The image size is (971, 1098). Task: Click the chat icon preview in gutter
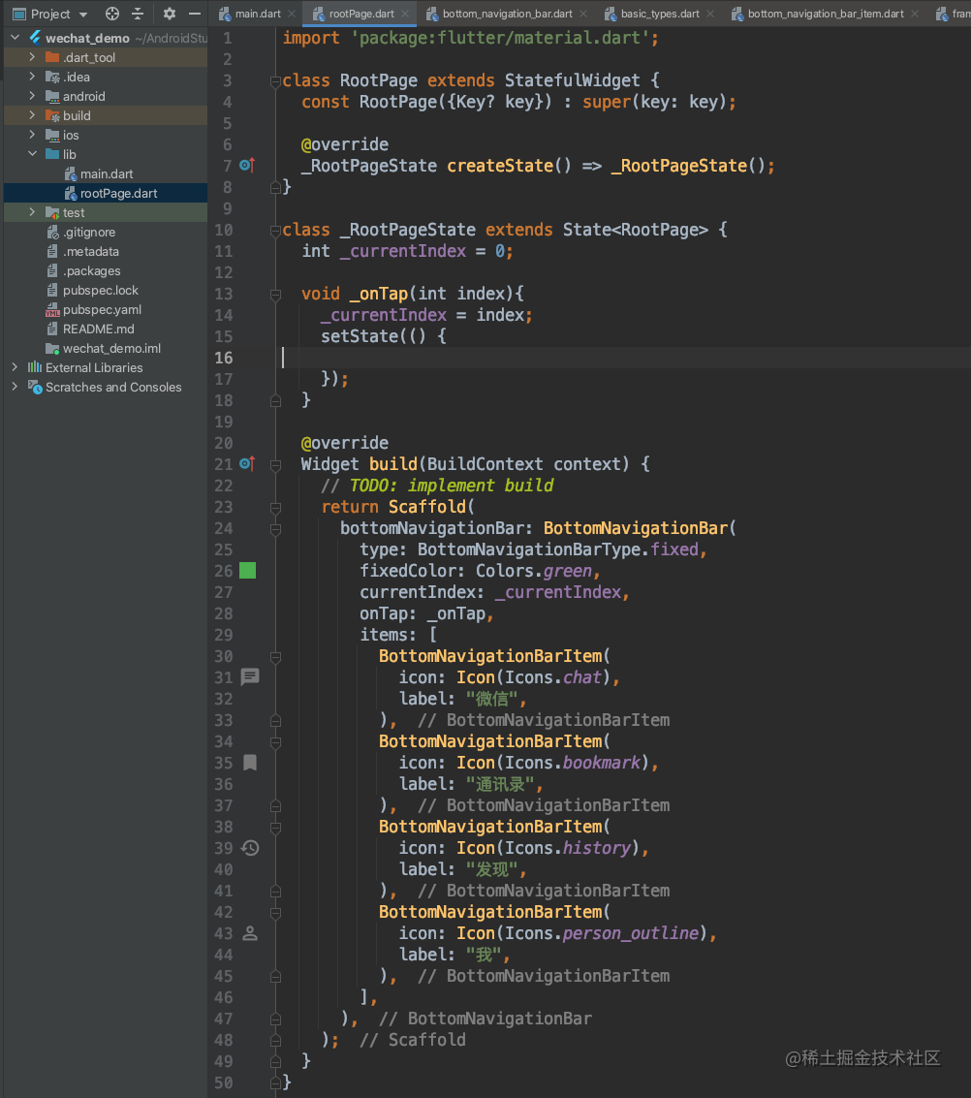point(250,676)
